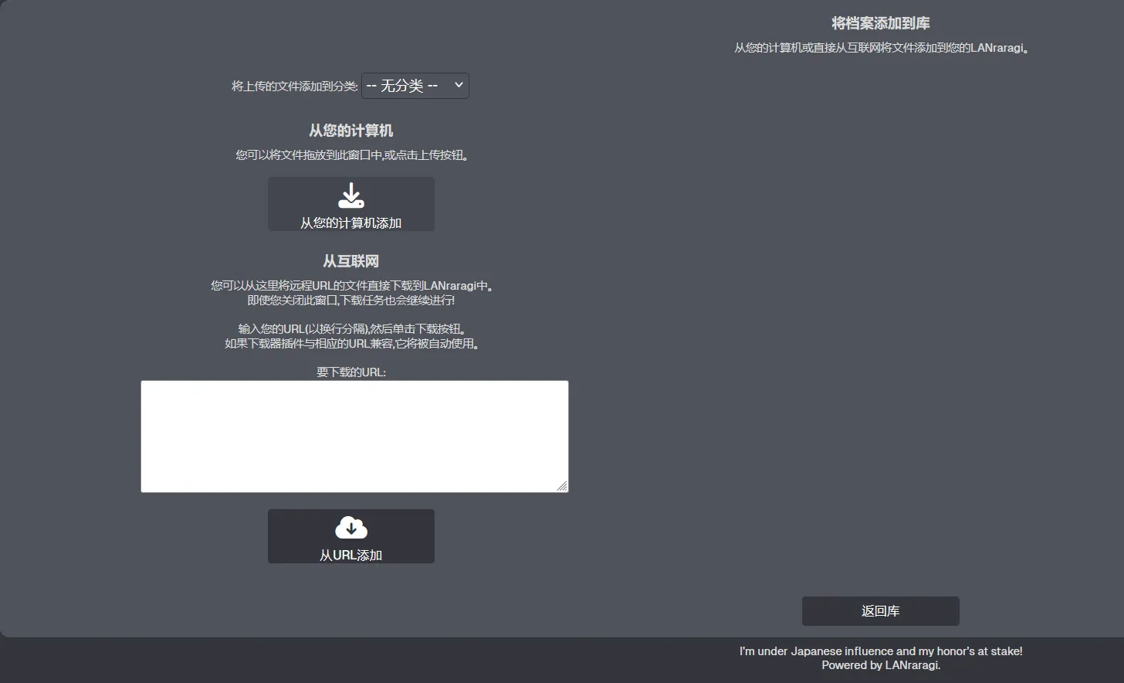This screenshot has height=683, width=1124.
Task: Click the 将上传的文件添加到分类 label
Action: click(x=295, y=87)
